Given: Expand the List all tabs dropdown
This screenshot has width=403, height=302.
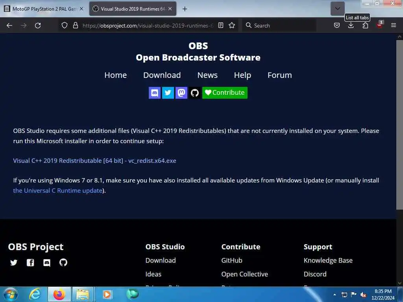Looking at the screenshot, I should click(x=337, y=9).
